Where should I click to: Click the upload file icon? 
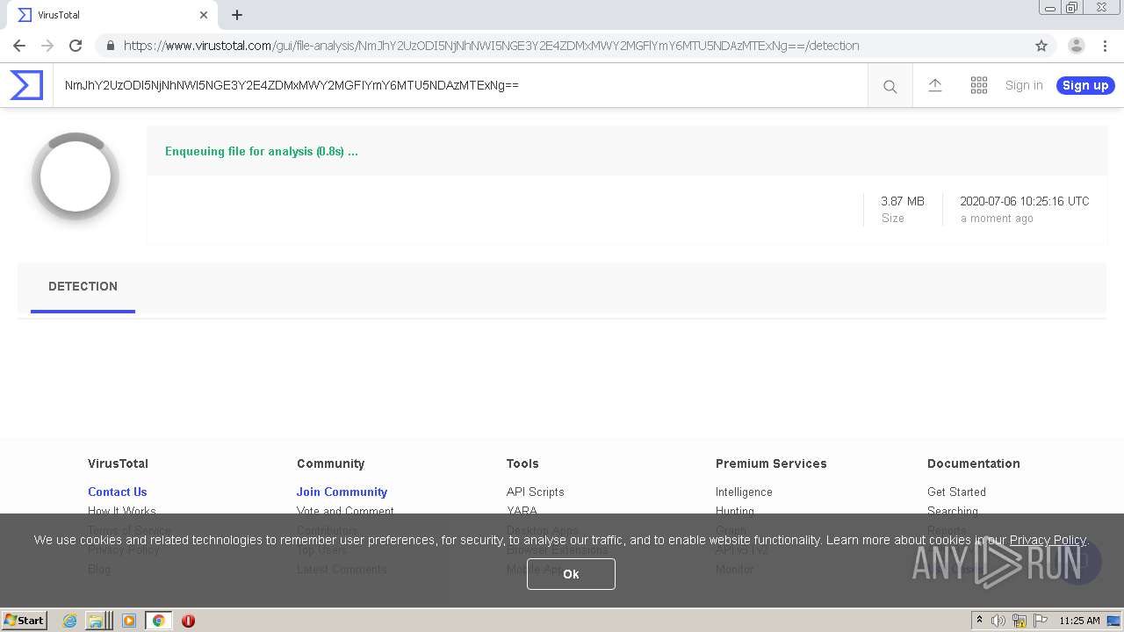[x=935, y=85]
